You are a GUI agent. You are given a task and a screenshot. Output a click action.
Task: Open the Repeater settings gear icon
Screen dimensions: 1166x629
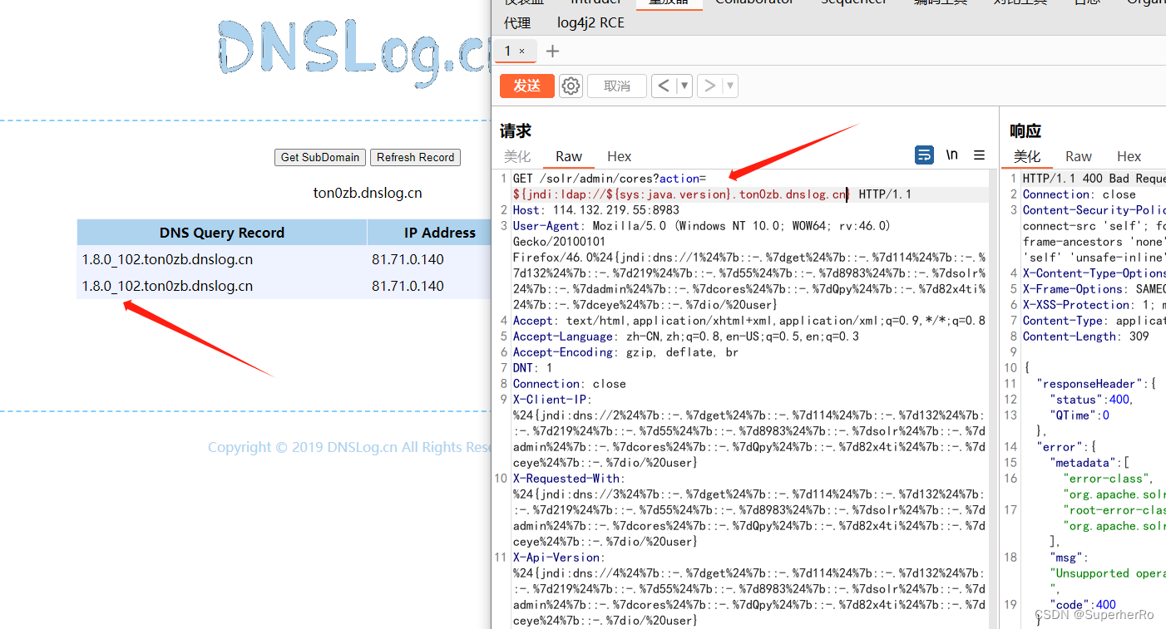(x=571, y=86)
